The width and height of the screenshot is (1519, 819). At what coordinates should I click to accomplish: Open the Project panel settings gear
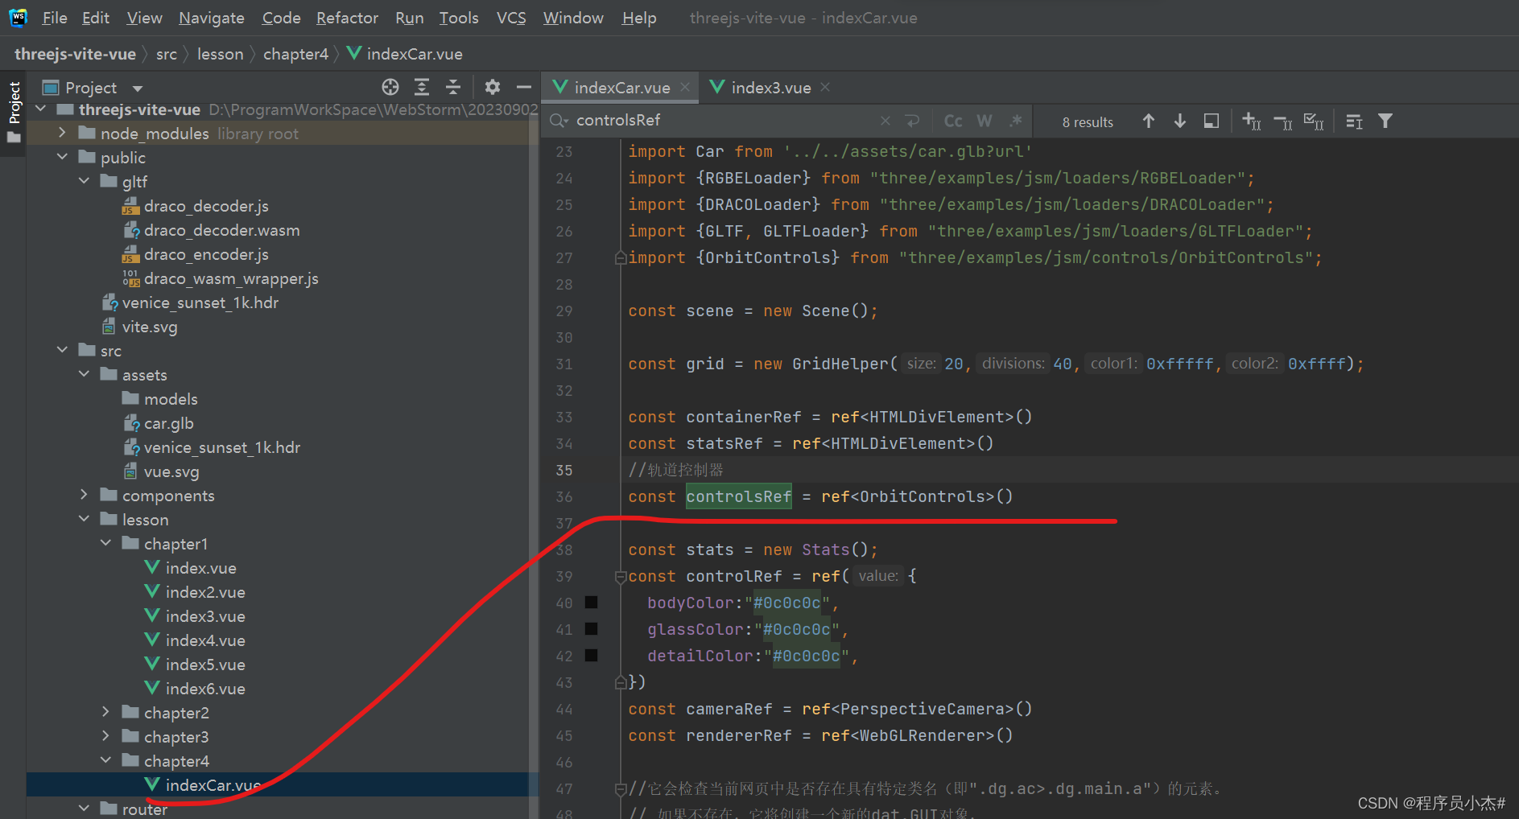[493, 87]
